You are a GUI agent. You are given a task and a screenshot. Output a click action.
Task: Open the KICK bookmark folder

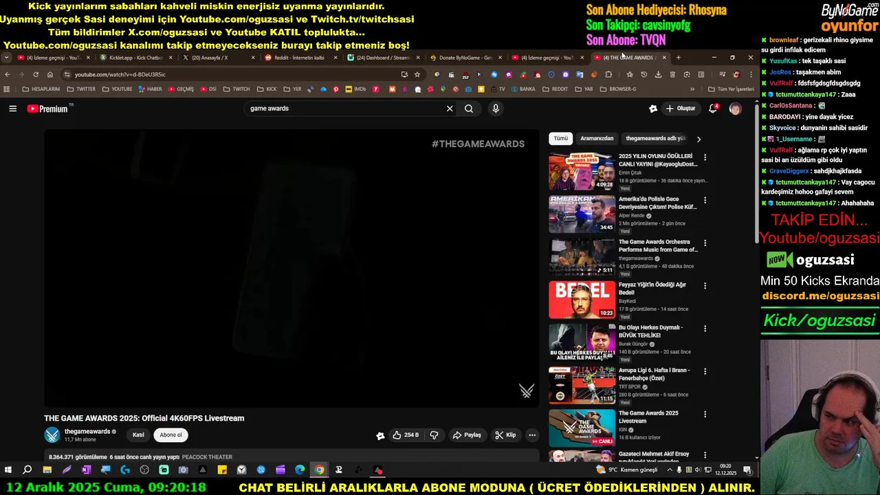(266, 89)
